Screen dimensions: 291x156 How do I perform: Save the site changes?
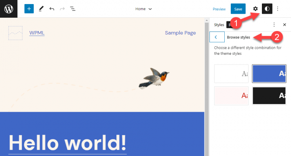[238, 9]
